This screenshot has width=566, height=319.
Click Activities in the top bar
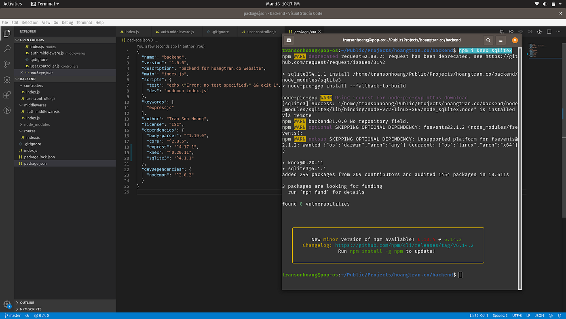click(13, 4)
